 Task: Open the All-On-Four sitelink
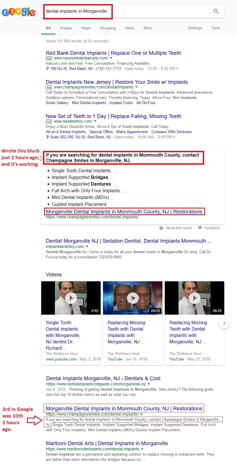pos(146,103)
